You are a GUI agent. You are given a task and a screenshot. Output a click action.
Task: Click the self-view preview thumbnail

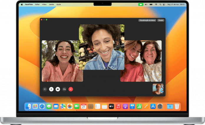158,89
